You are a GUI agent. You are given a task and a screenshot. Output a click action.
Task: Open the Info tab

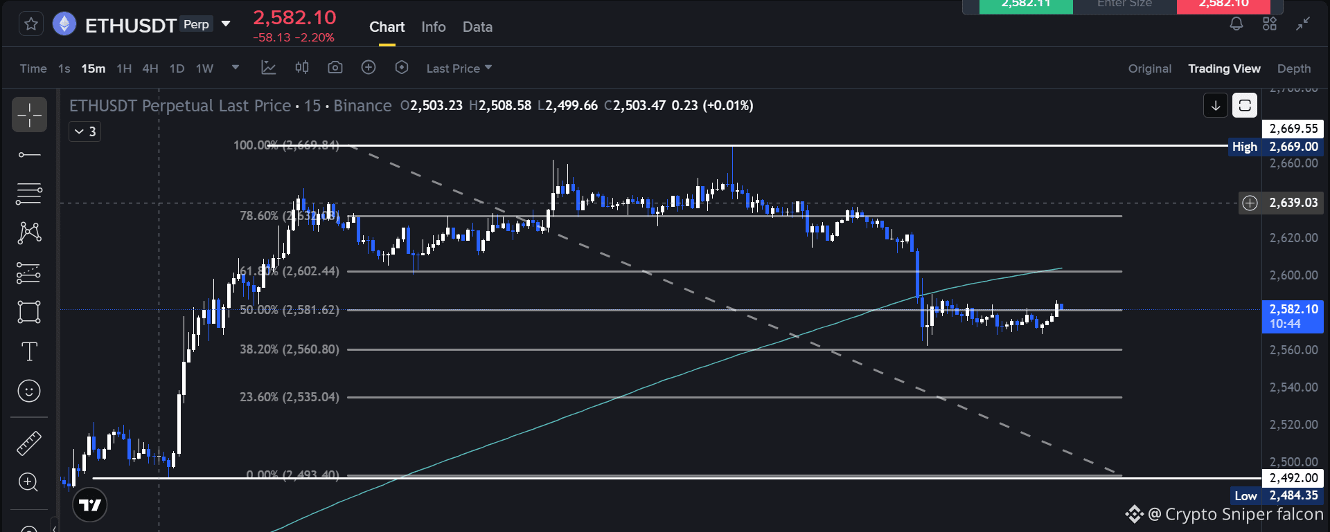tap(434, 27)
